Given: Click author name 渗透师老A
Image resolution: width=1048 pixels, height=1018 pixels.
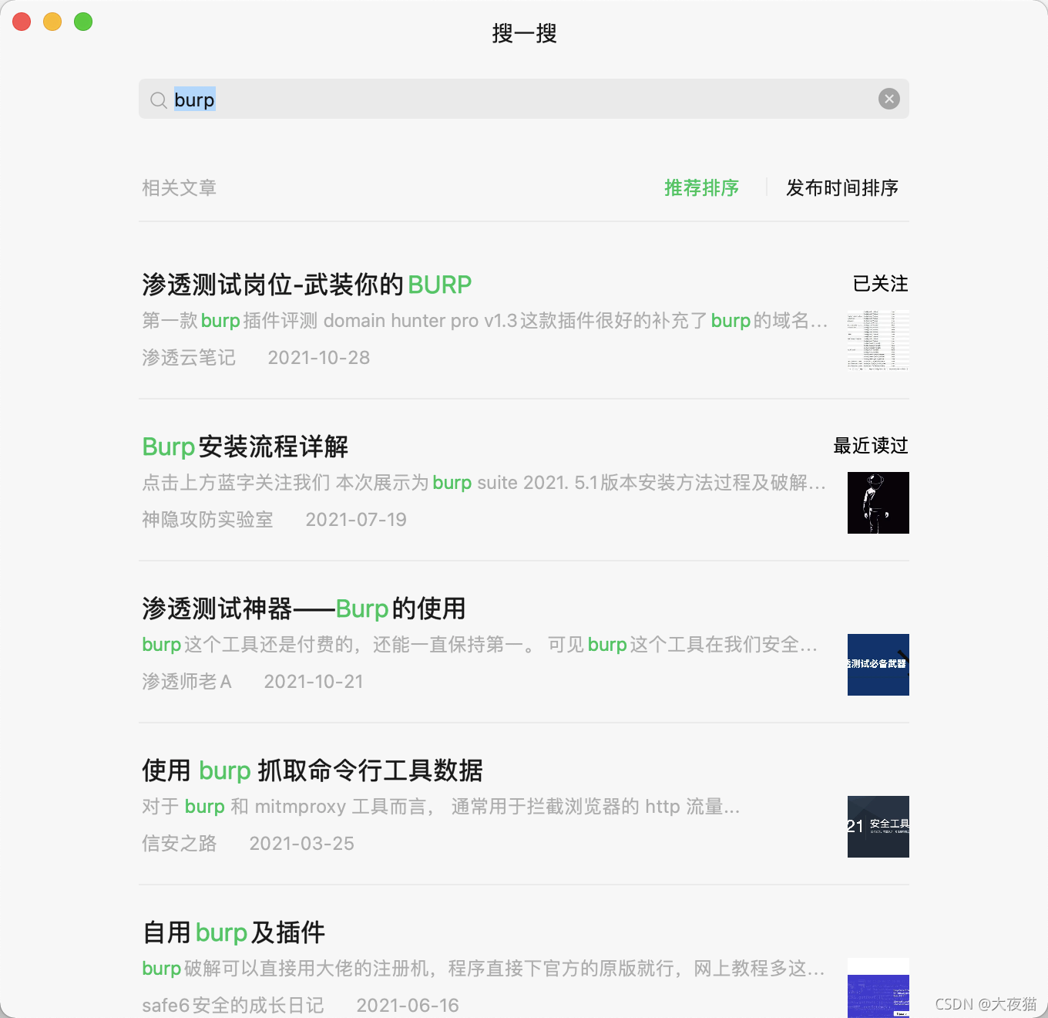Looking at the screenshot, I should (186, 682).
